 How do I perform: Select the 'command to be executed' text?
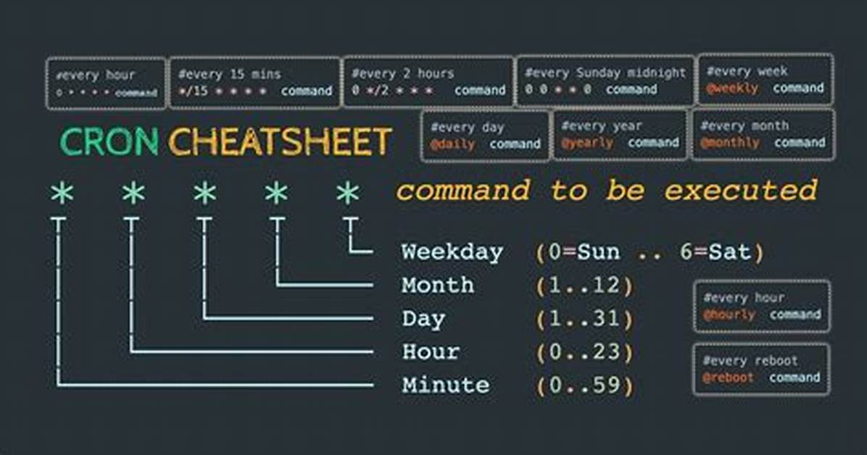tap(607, 190)
